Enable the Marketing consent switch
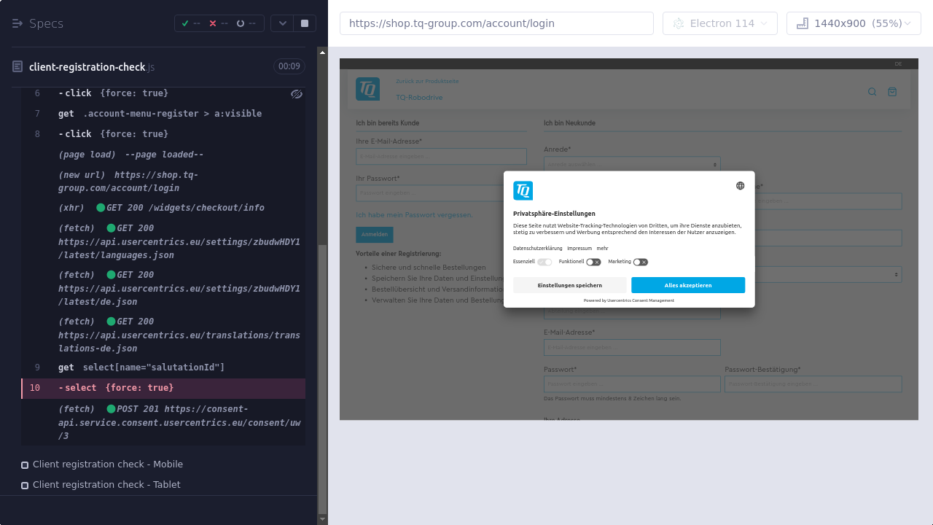 pyautogui.click(x=640, y=262)
